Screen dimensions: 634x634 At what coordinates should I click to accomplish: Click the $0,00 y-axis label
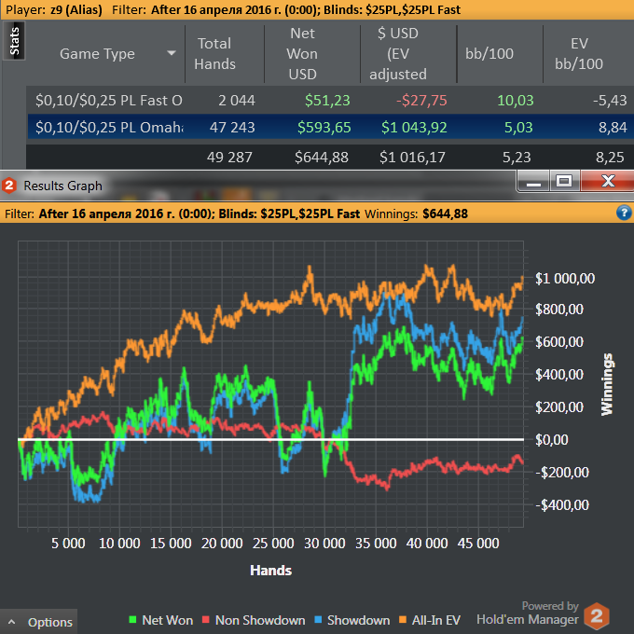tap(552, 439)
